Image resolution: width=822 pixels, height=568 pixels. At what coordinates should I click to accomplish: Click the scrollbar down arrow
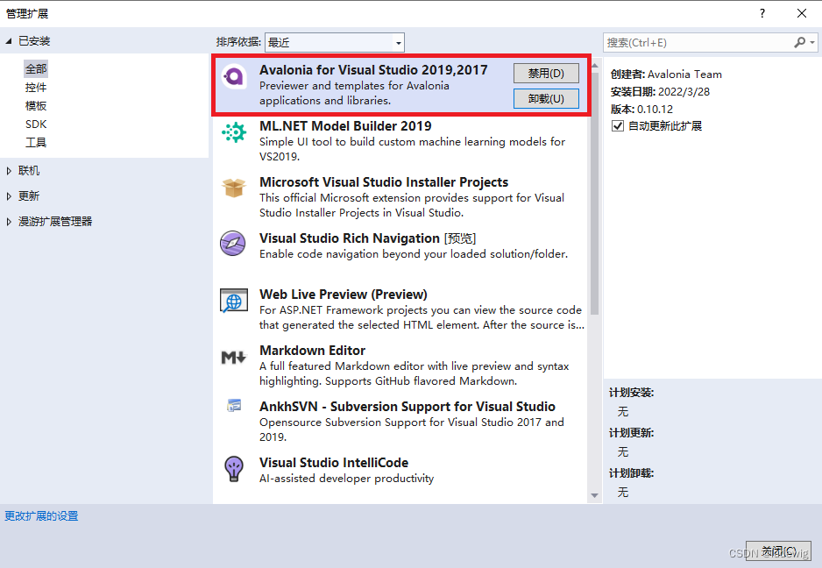tap(594, 495)
